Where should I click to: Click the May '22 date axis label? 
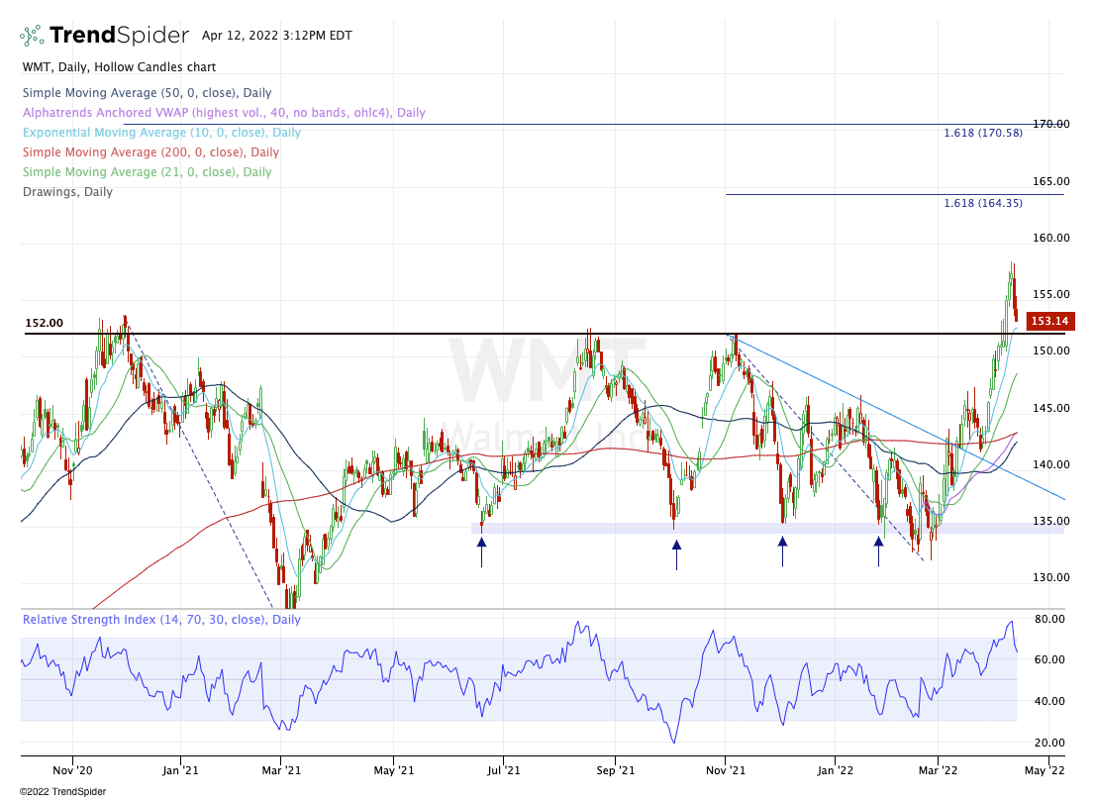[x=1045, y=770]
